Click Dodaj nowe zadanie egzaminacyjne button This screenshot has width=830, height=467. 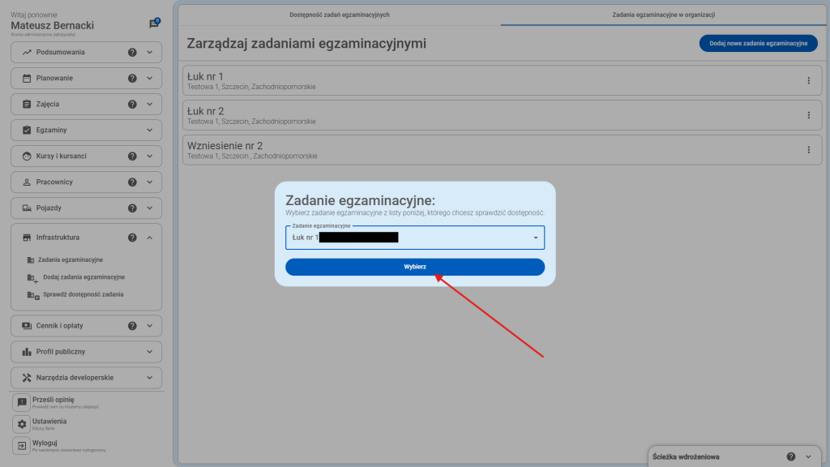pyautogui.click(x=758, y=44)
